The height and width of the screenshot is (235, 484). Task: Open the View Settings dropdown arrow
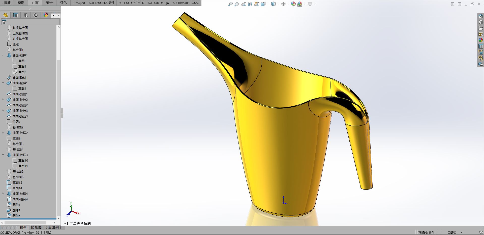(315, 4)
